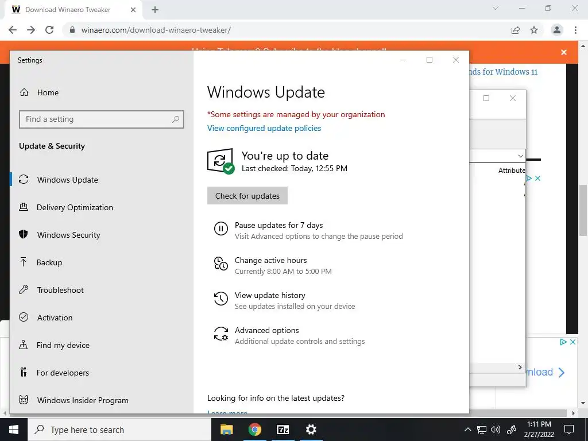The image size is (588, 441).
Task: Open Windows Security page
Action: pos(69,235)
